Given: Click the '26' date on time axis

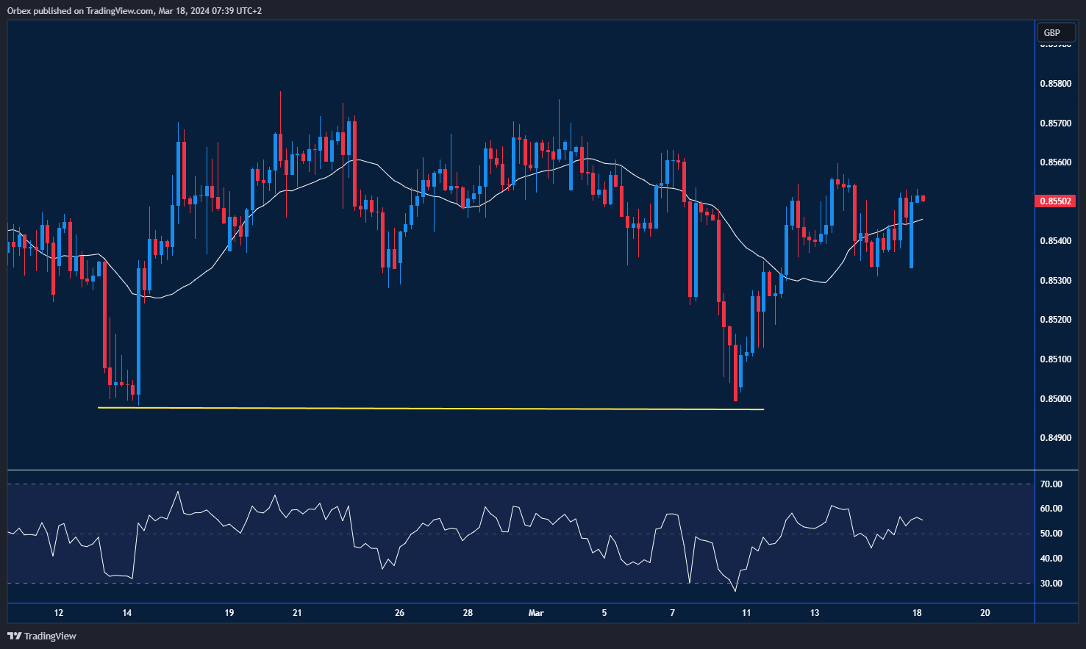Looking at the screenshot, I should pos(399,613).
